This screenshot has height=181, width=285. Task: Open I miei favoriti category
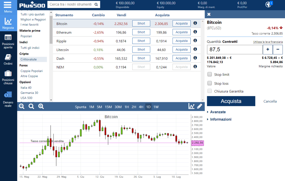point(30,24)
